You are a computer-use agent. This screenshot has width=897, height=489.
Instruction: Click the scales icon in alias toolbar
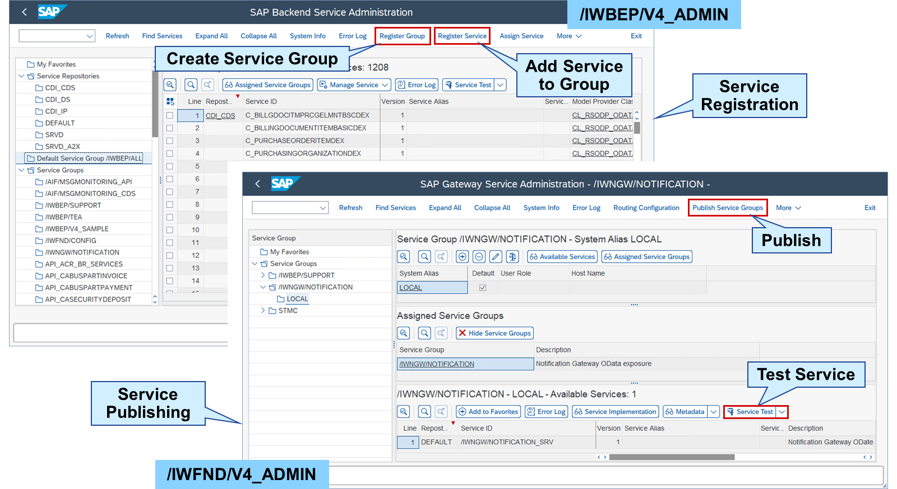pos(512,256)
